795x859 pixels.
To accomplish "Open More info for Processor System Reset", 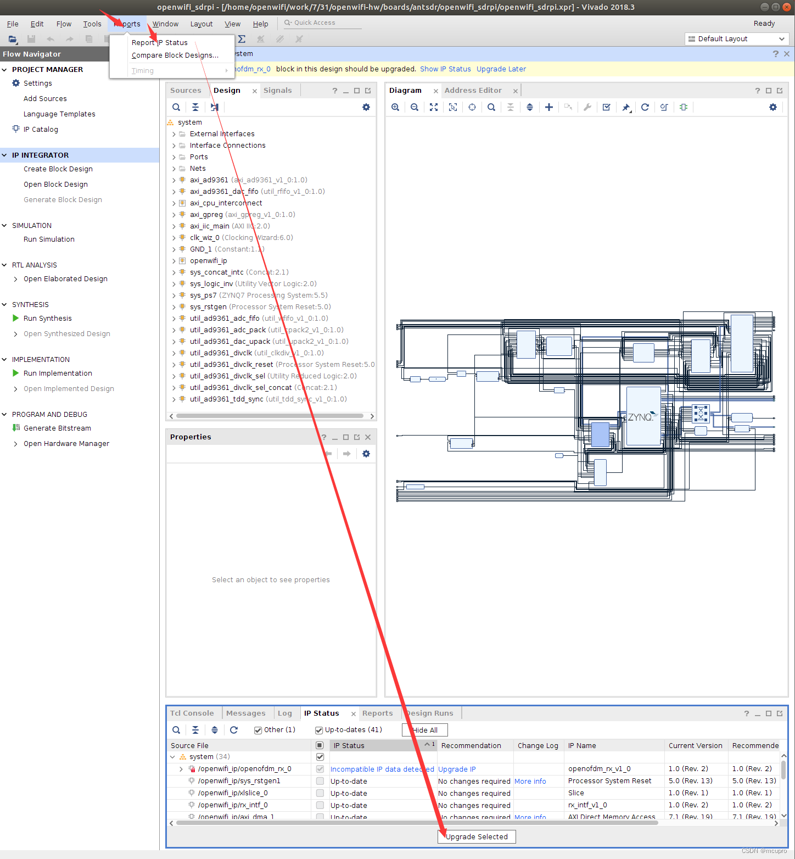I will [x=530, y=782].
